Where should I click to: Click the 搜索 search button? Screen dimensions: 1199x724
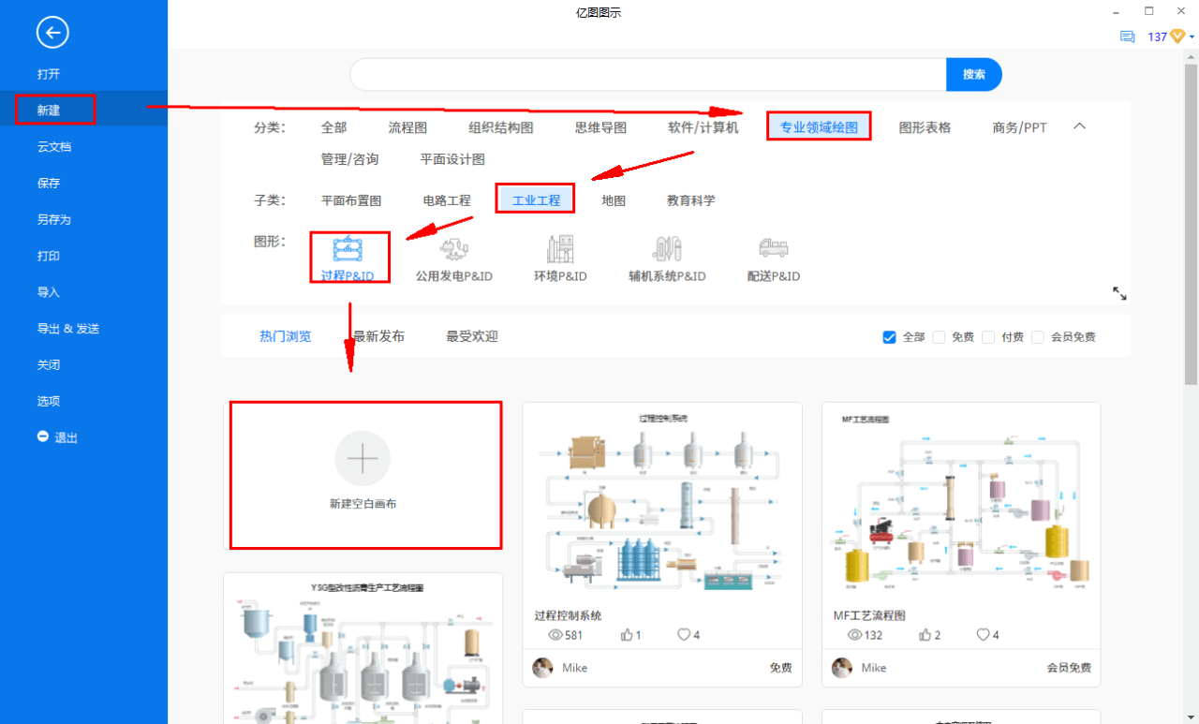(x=974, y=74)
